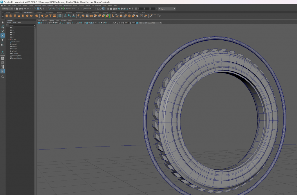
Task: Create a polygon torus from the shelf
Action: (x=23, y=16)
